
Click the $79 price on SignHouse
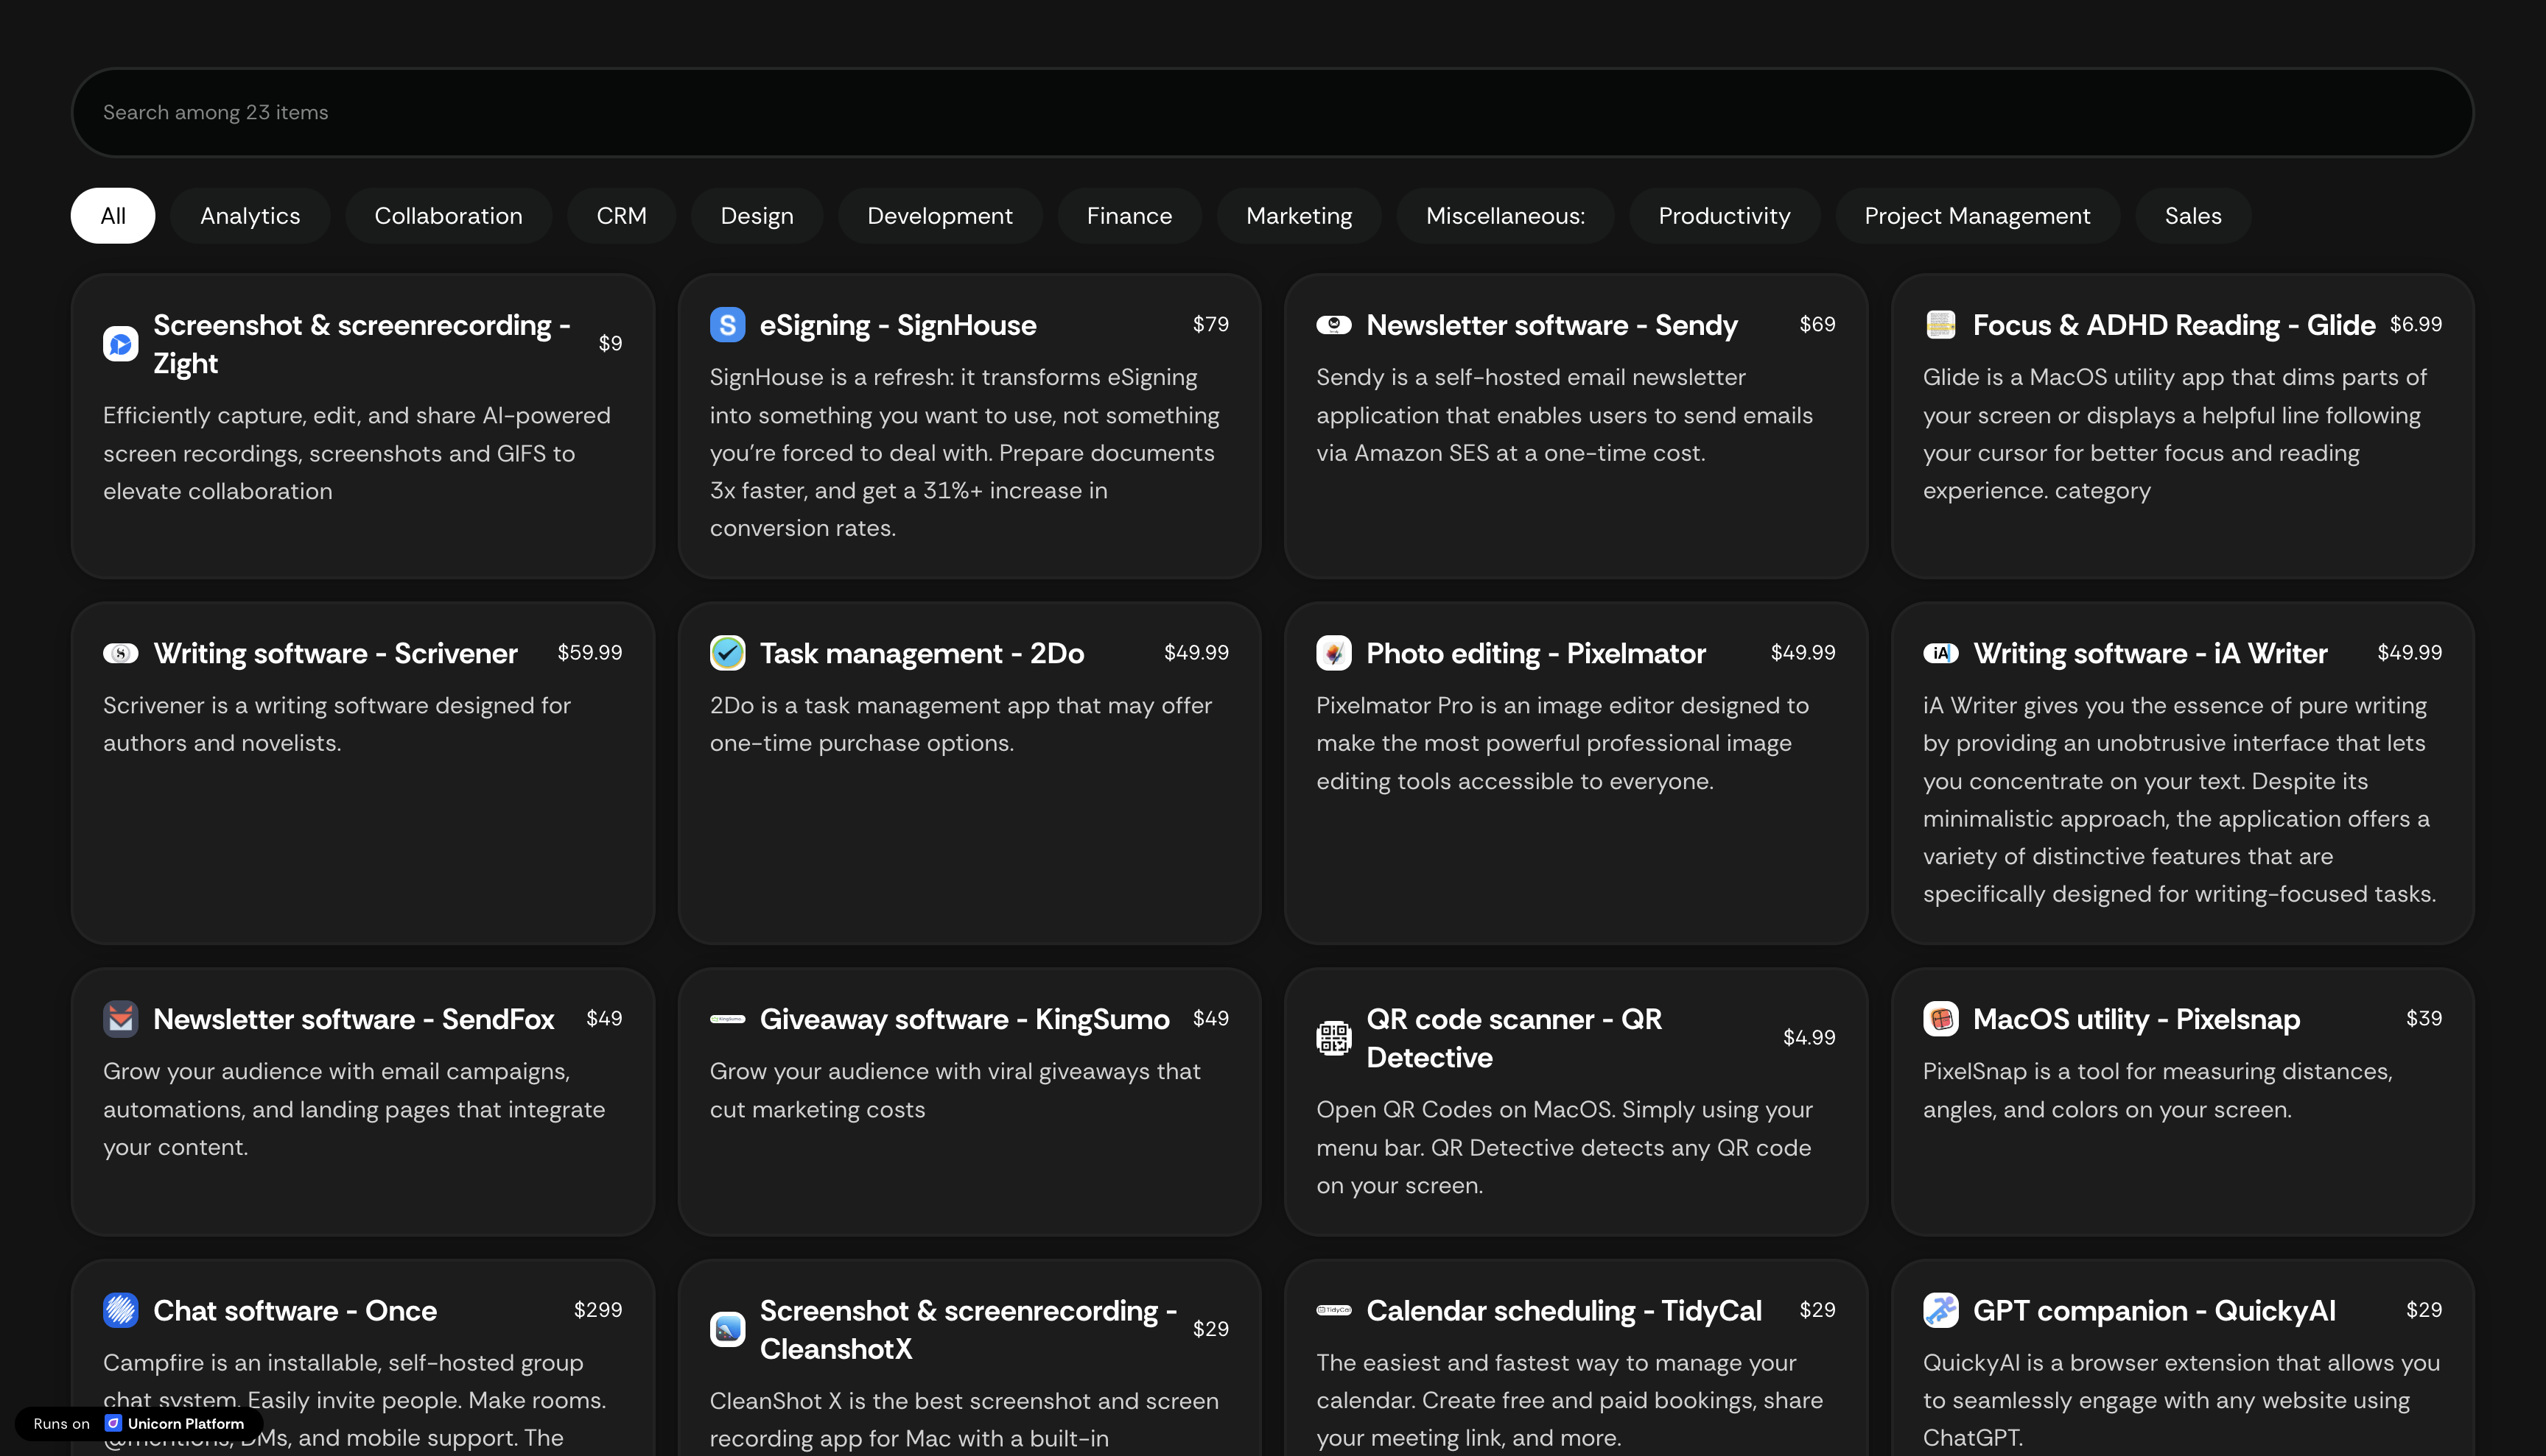(x=1211, y=324)
